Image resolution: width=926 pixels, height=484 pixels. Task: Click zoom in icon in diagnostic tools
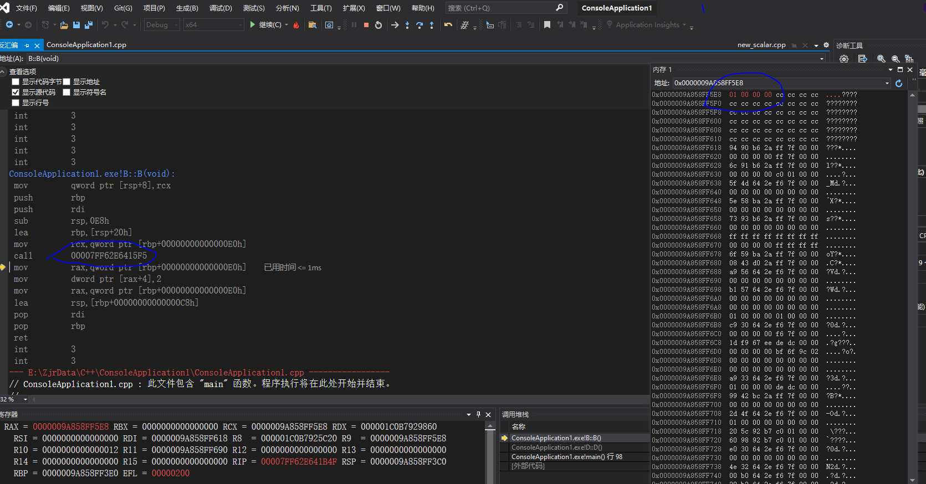click(x=881, y=59)
